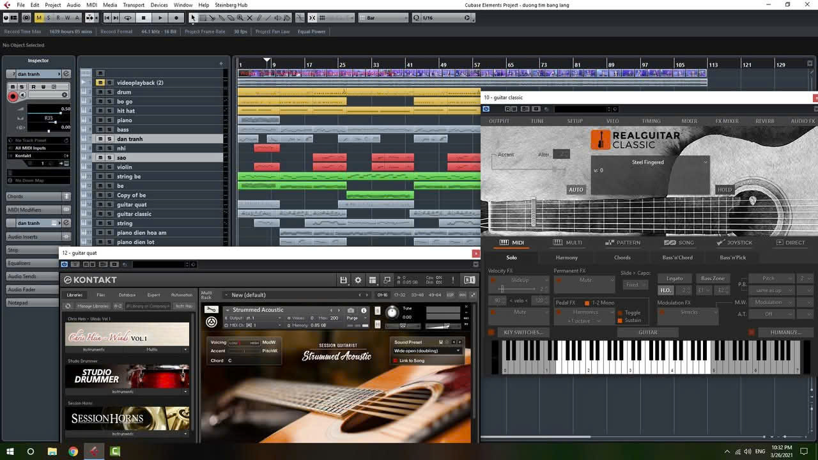
Task: Toggle the H.O. button in RealGuitar
Action: tap(665, 291)
